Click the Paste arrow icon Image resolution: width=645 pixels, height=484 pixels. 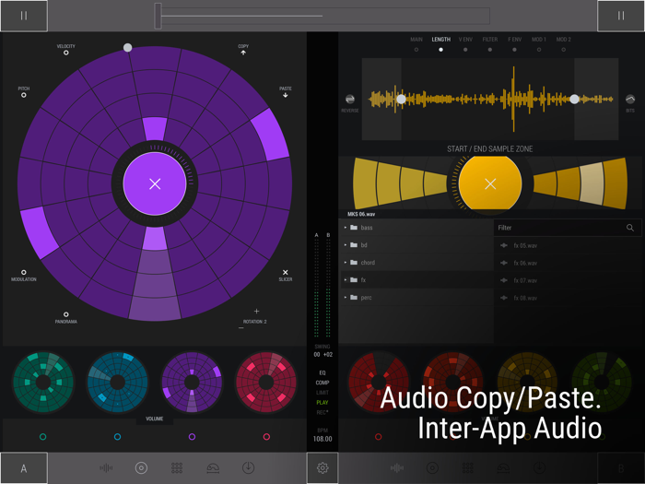click(286, 95)
